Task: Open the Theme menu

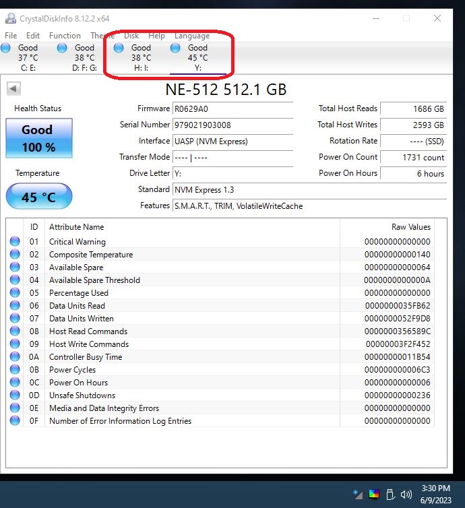Action: pos(102,36)
